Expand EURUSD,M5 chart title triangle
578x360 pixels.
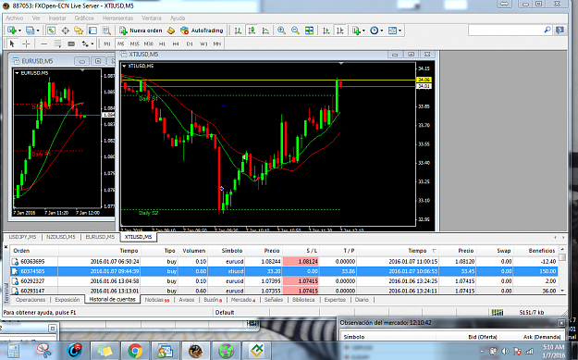(17, 73)
